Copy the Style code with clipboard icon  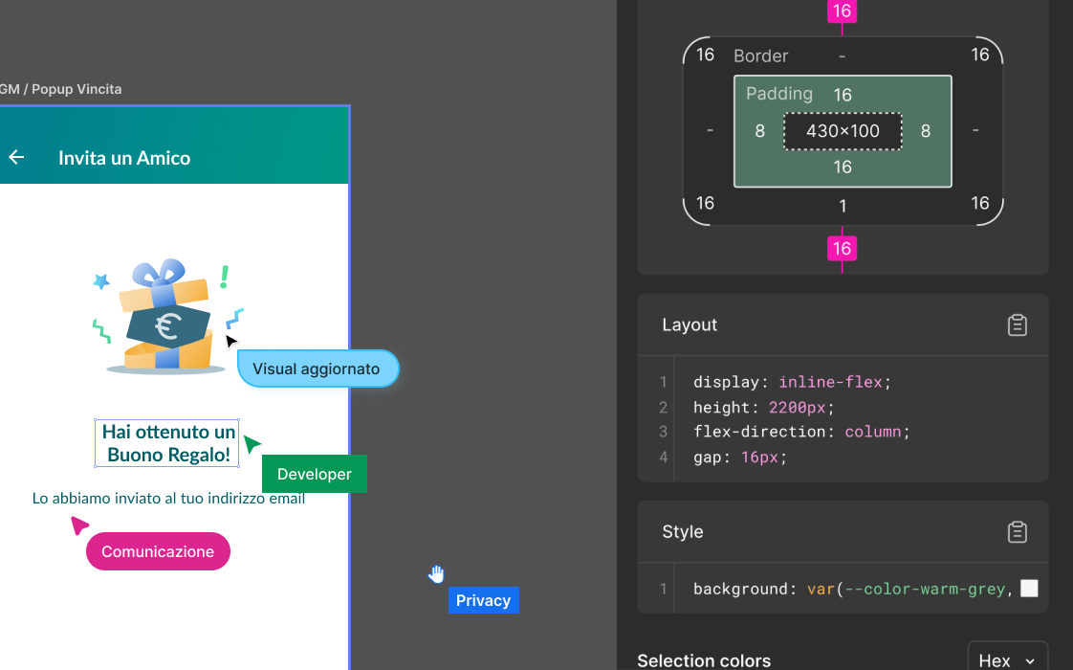click(1017, 531)
